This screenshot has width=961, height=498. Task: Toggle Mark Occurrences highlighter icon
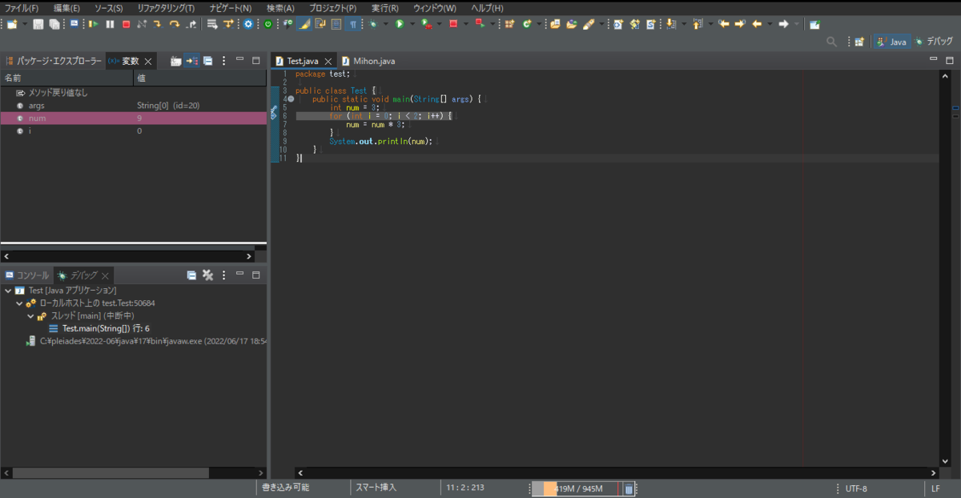coord(304,24)
